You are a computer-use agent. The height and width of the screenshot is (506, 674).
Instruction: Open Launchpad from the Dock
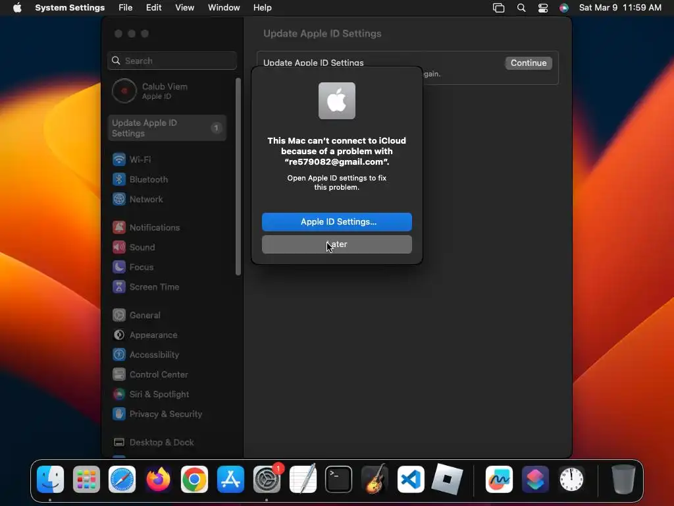point(86,479)
